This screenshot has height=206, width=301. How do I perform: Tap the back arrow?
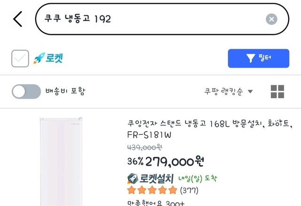(x=18, y=19)
